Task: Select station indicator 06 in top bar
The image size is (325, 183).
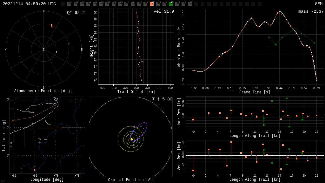Action: pyautogui.click(x=101, y=3)
